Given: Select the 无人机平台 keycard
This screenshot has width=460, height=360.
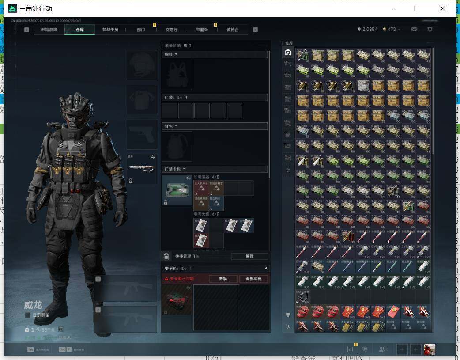Looking at the screenshot, I should [x=201, y=188].
